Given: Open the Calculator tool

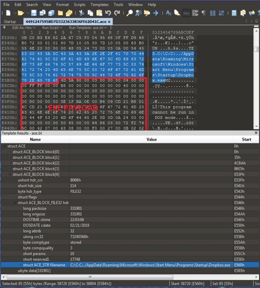Looking at the screenshot, I should [x=234, y=13].
